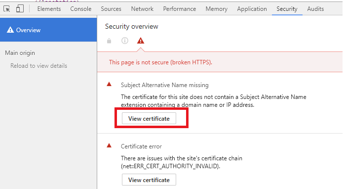View certificate for Subject Alternative Name issue

pos(149,119)
